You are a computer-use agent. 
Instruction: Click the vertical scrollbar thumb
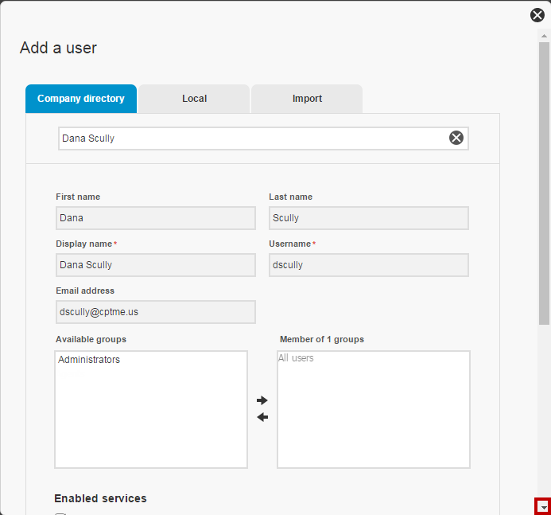tap(544, 183)
